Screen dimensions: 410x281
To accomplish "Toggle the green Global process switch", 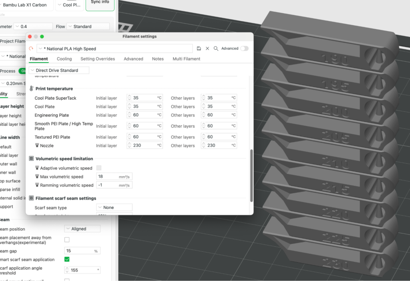I will [22, 71].
